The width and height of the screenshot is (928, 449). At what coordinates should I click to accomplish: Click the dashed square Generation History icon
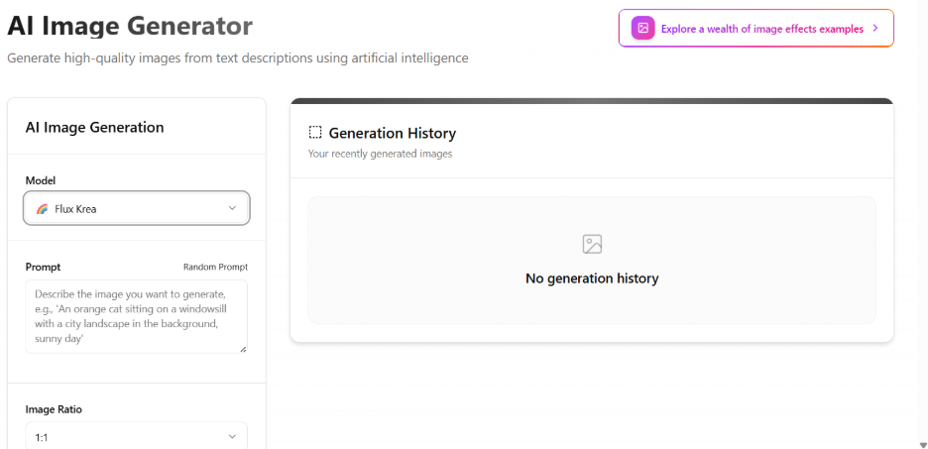point(315,133)
